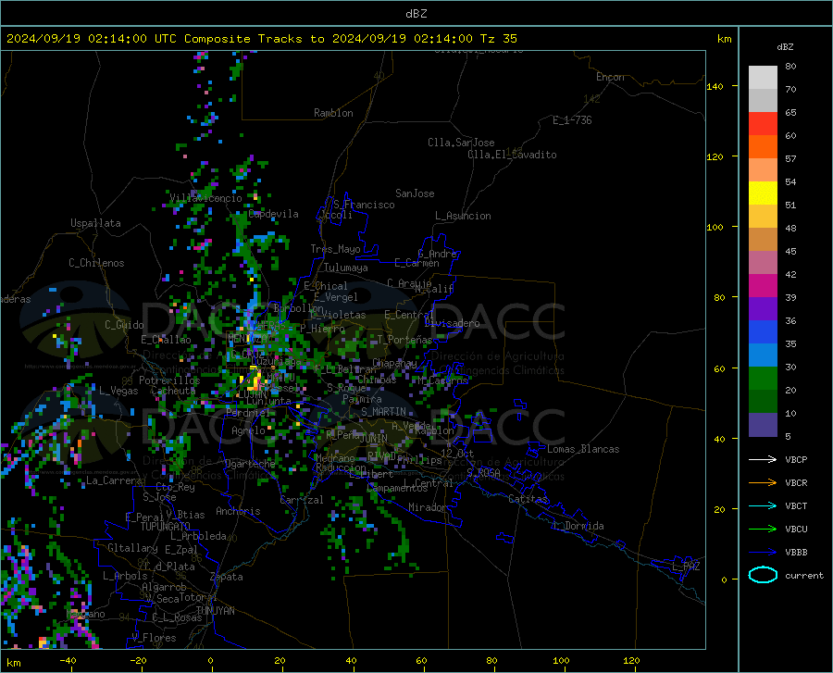Click the Divisadero map label
Image resolution: width=833 pixels, height=673 pixels.
(452, 323)
